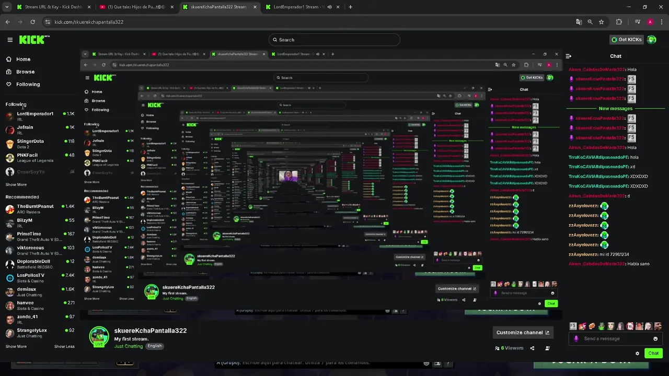Open StingerDota channel in sidebar

(40, 144)
